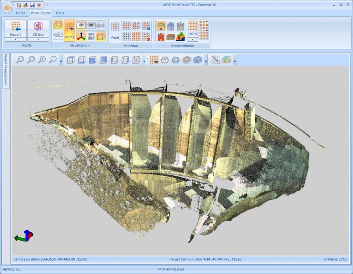Open the Home ribbon tab
The width and height of the screenshot is (353, 274).
click(21, 13)
